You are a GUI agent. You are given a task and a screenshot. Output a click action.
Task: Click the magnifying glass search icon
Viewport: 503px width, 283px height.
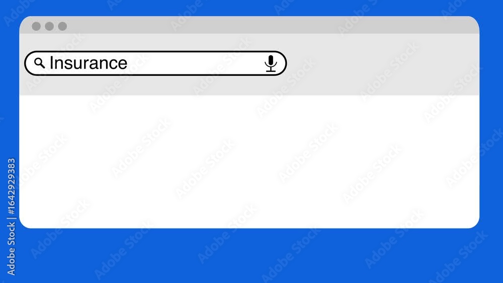(x=39, y=63)
